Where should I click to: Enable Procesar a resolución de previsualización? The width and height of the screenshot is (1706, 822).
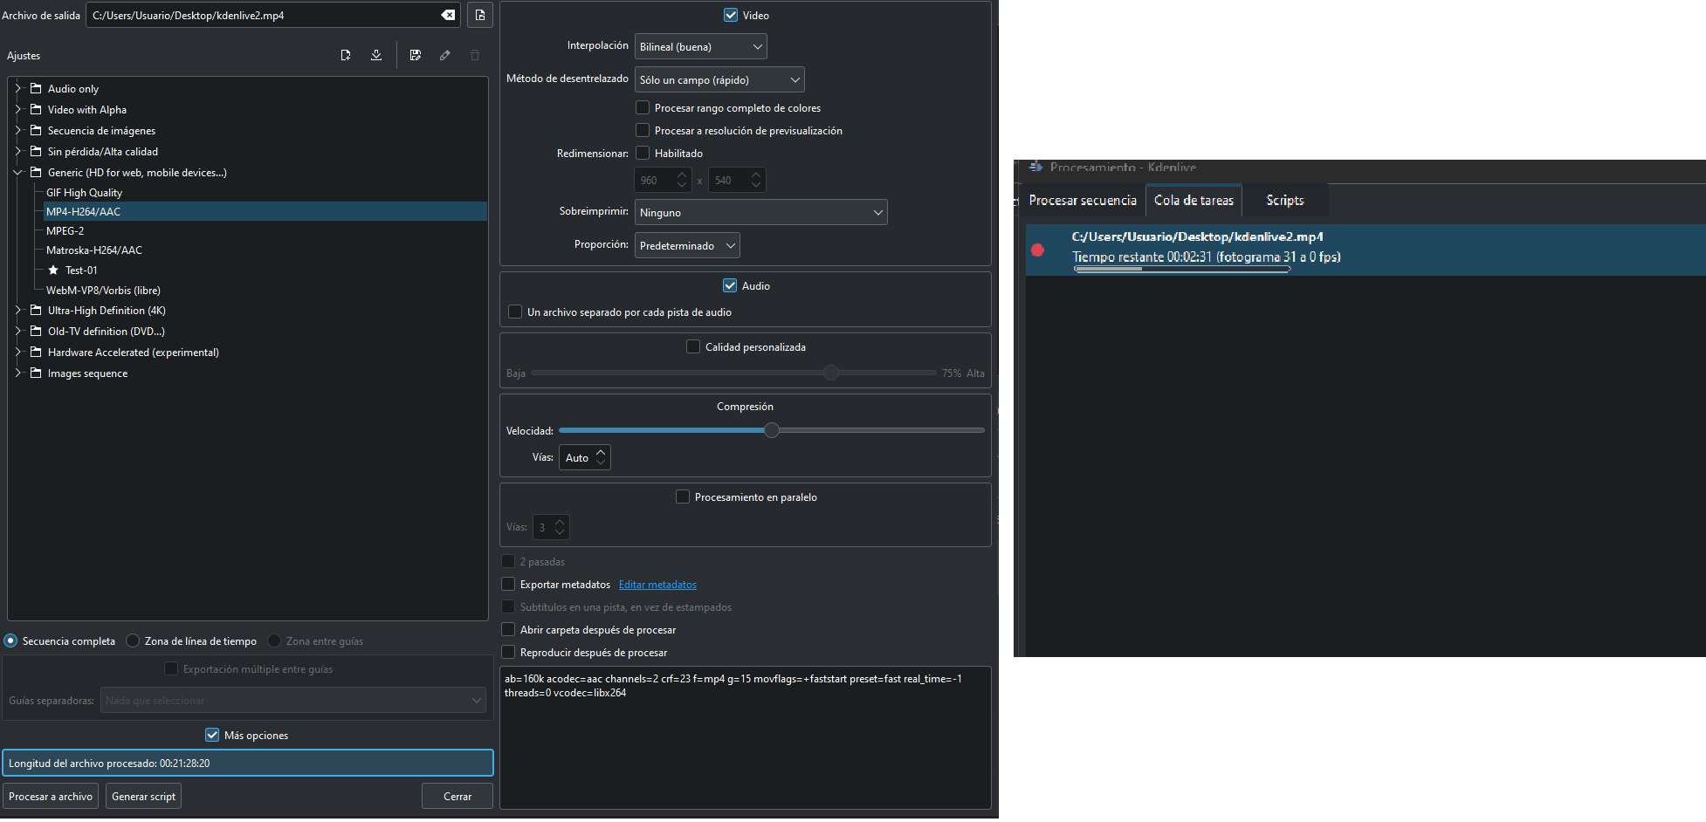(643, 130)
